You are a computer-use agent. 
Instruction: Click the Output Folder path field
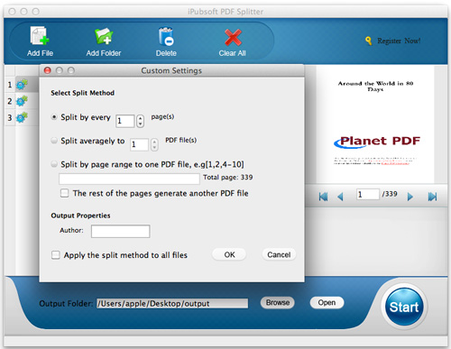[x=172, y=303]
